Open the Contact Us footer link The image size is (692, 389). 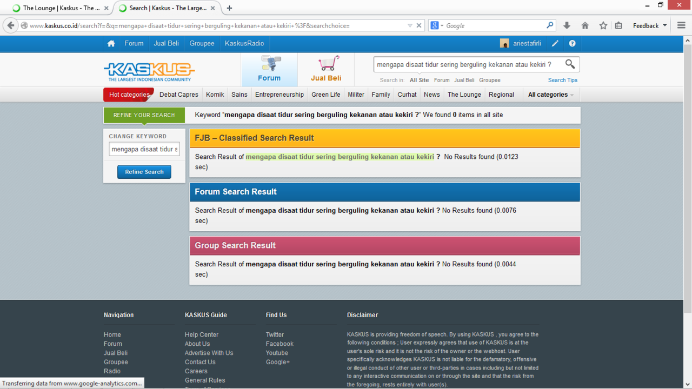coord(200,362)
